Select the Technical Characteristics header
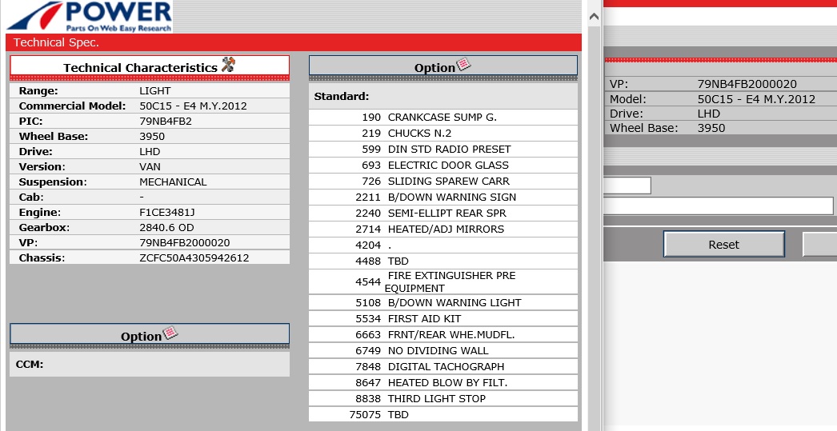The image size is (837, 431). [150, 67]
